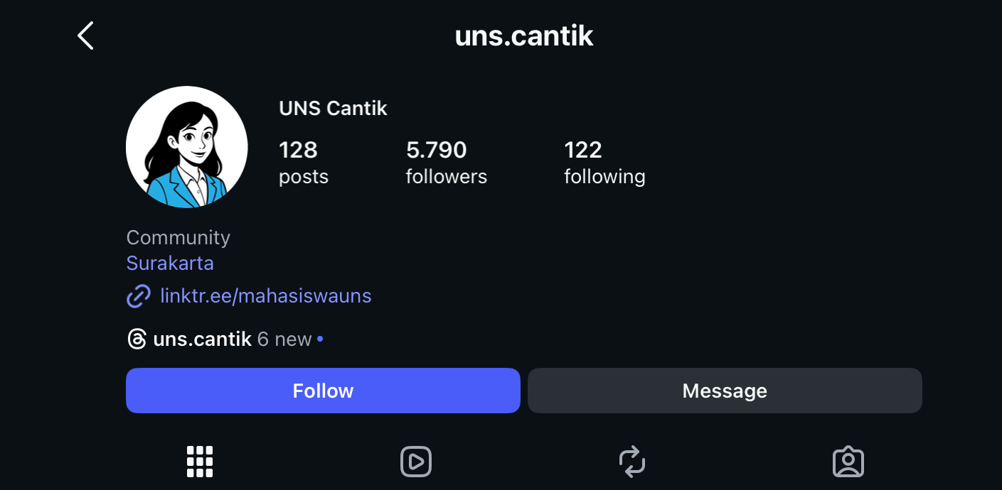Show the reposts tab
Viewport: 1002px width, 490px height.
pos(632,462)
